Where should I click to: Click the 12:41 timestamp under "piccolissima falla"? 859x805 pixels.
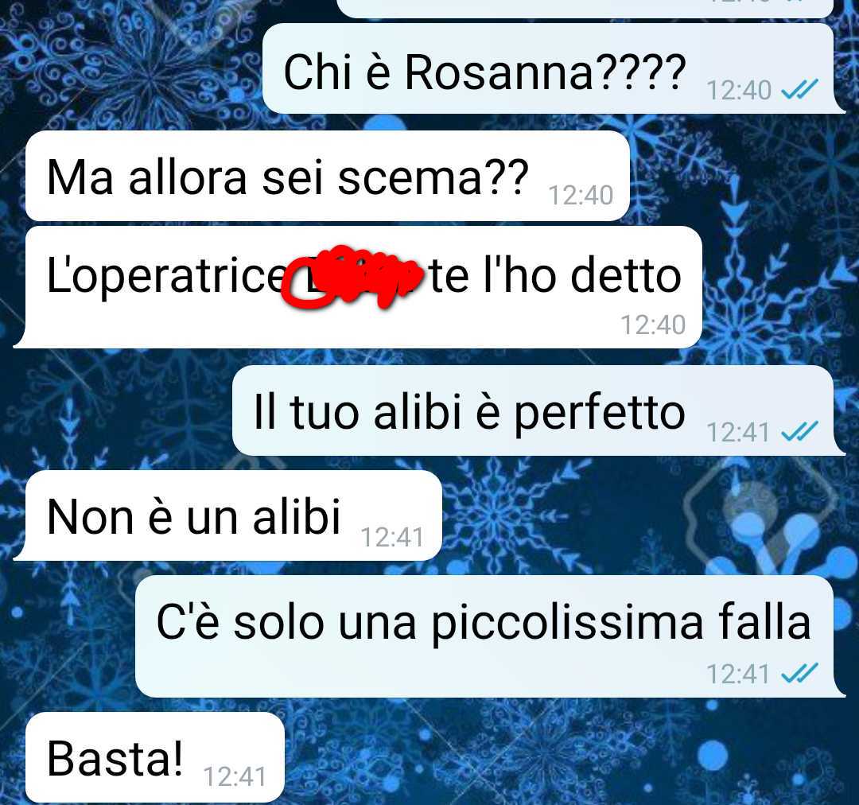pyautogui.click(x=738, y=675)
